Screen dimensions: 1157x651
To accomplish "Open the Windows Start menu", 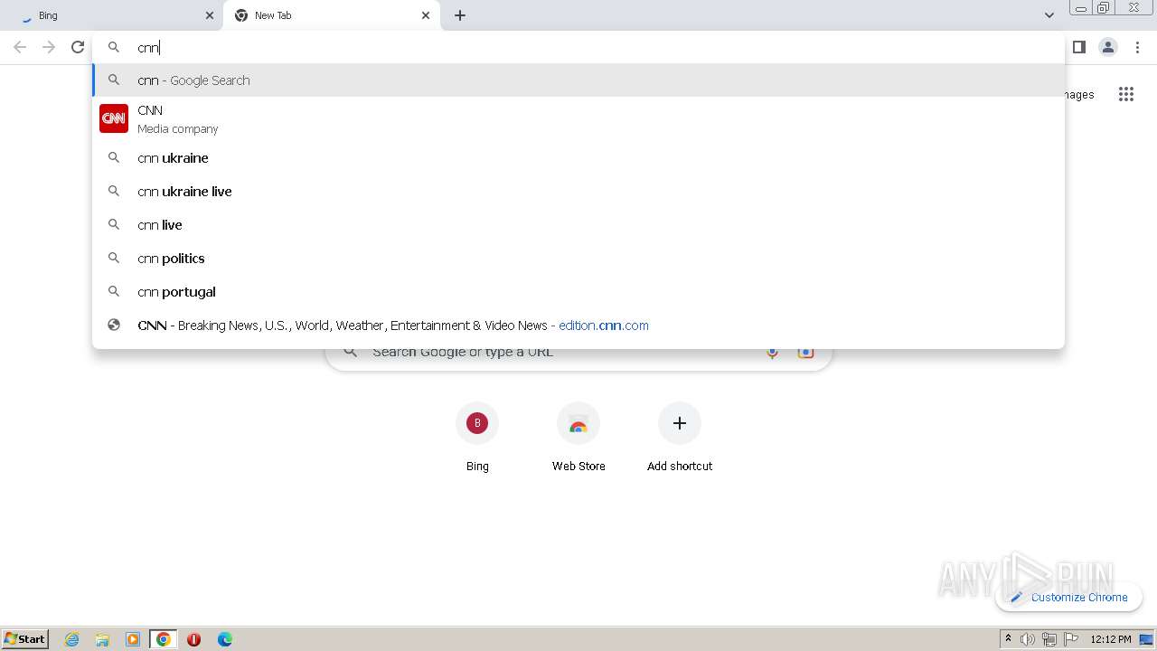I will (25, 639).
